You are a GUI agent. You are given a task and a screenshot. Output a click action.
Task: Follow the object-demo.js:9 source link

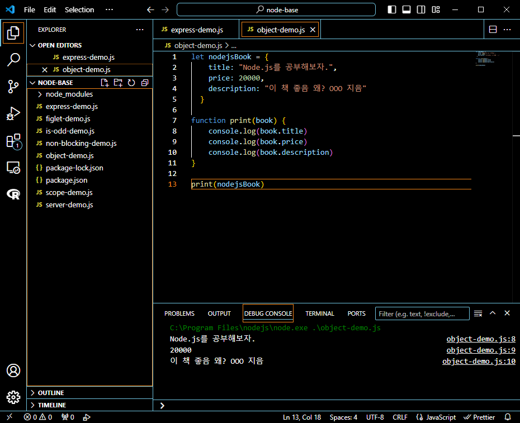point(481,350)
